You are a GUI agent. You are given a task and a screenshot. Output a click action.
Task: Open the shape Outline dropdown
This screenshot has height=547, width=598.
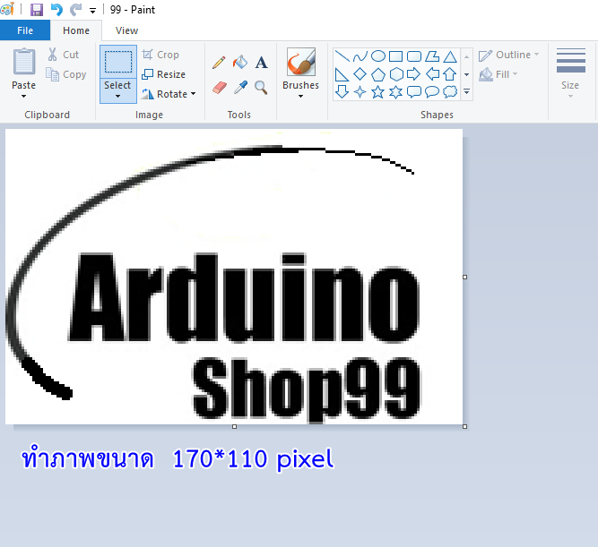509,55
